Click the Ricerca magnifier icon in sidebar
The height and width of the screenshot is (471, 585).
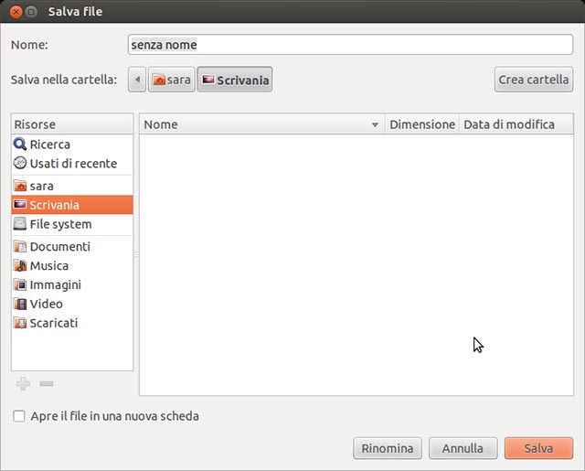[20, 145]
